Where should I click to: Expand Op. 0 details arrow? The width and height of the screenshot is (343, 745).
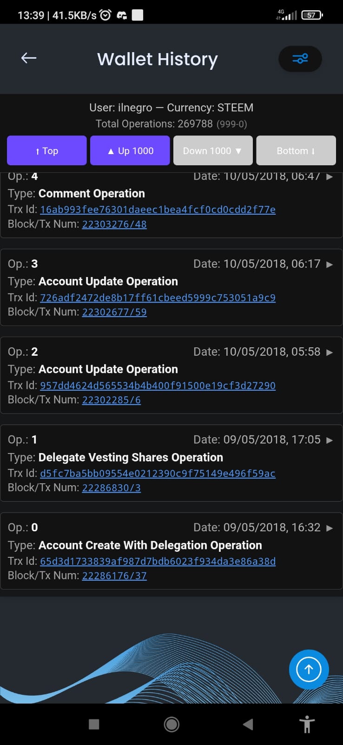click(x=330, y=528)
